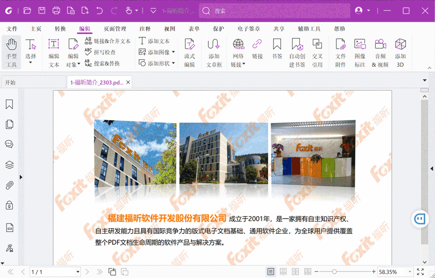Switch to 注释 (Comment) tab
Image resolution: width=435 pixels, height=278 pixels.
[x=145, y=29]
